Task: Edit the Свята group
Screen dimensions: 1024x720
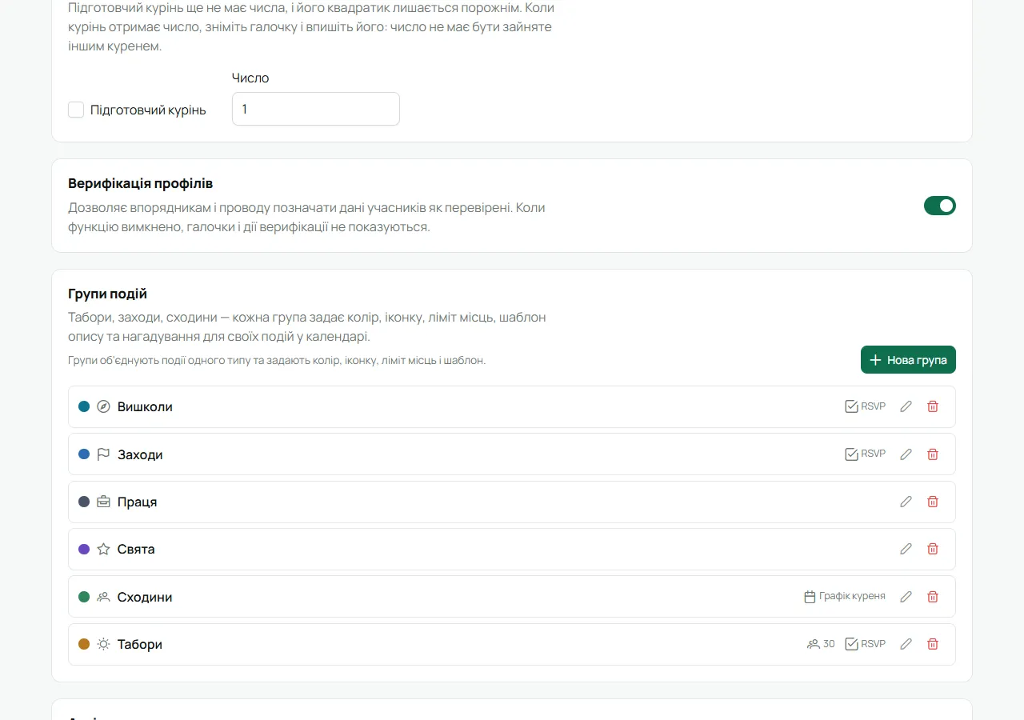Action: tap(906, 549)
